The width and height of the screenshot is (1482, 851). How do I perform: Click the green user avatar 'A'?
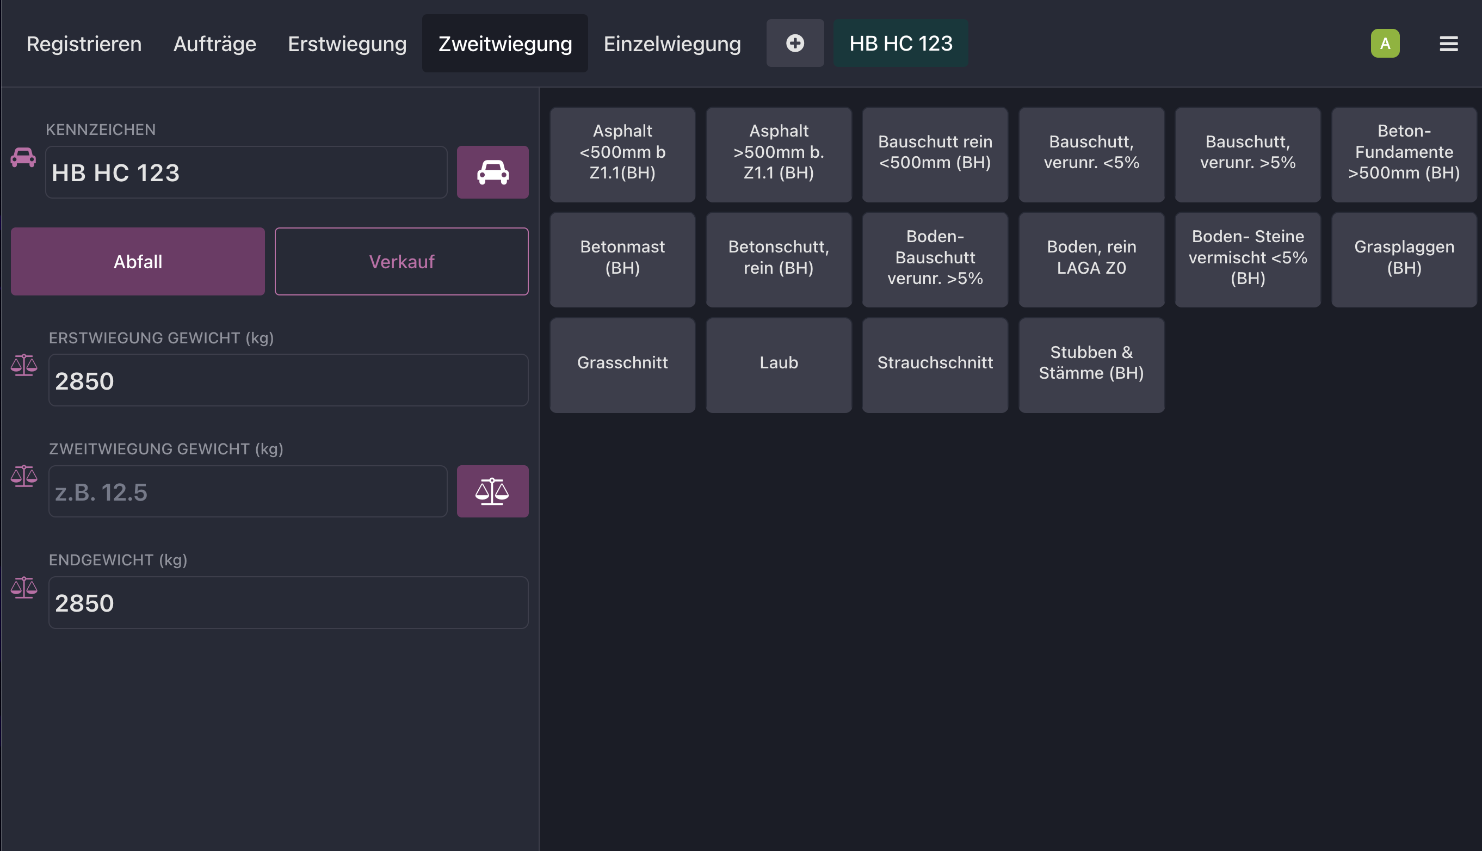click(1386, 42)
